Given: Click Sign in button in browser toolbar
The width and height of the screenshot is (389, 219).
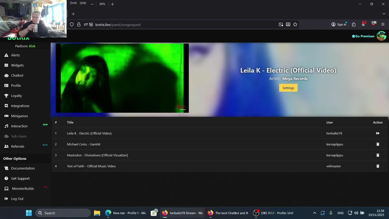Looking at the screenshot, I should (x=339, y=25).
